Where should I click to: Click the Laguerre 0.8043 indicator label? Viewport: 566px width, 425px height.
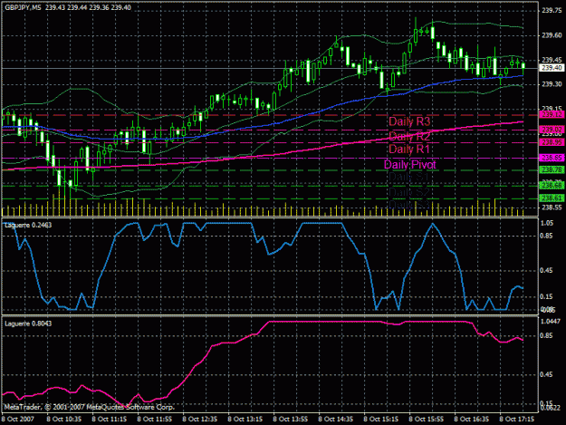point(28,324)
